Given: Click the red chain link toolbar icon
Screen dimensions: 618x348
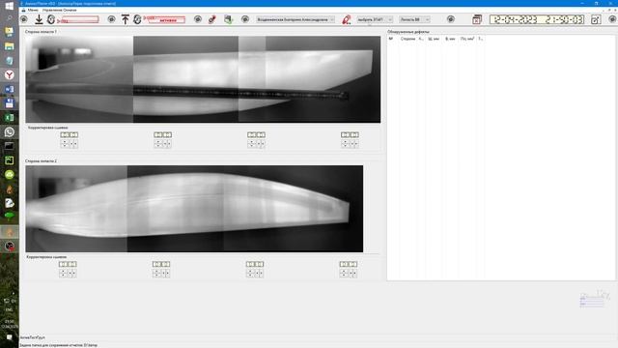Looking at the screenshot, I should [212, 19].
